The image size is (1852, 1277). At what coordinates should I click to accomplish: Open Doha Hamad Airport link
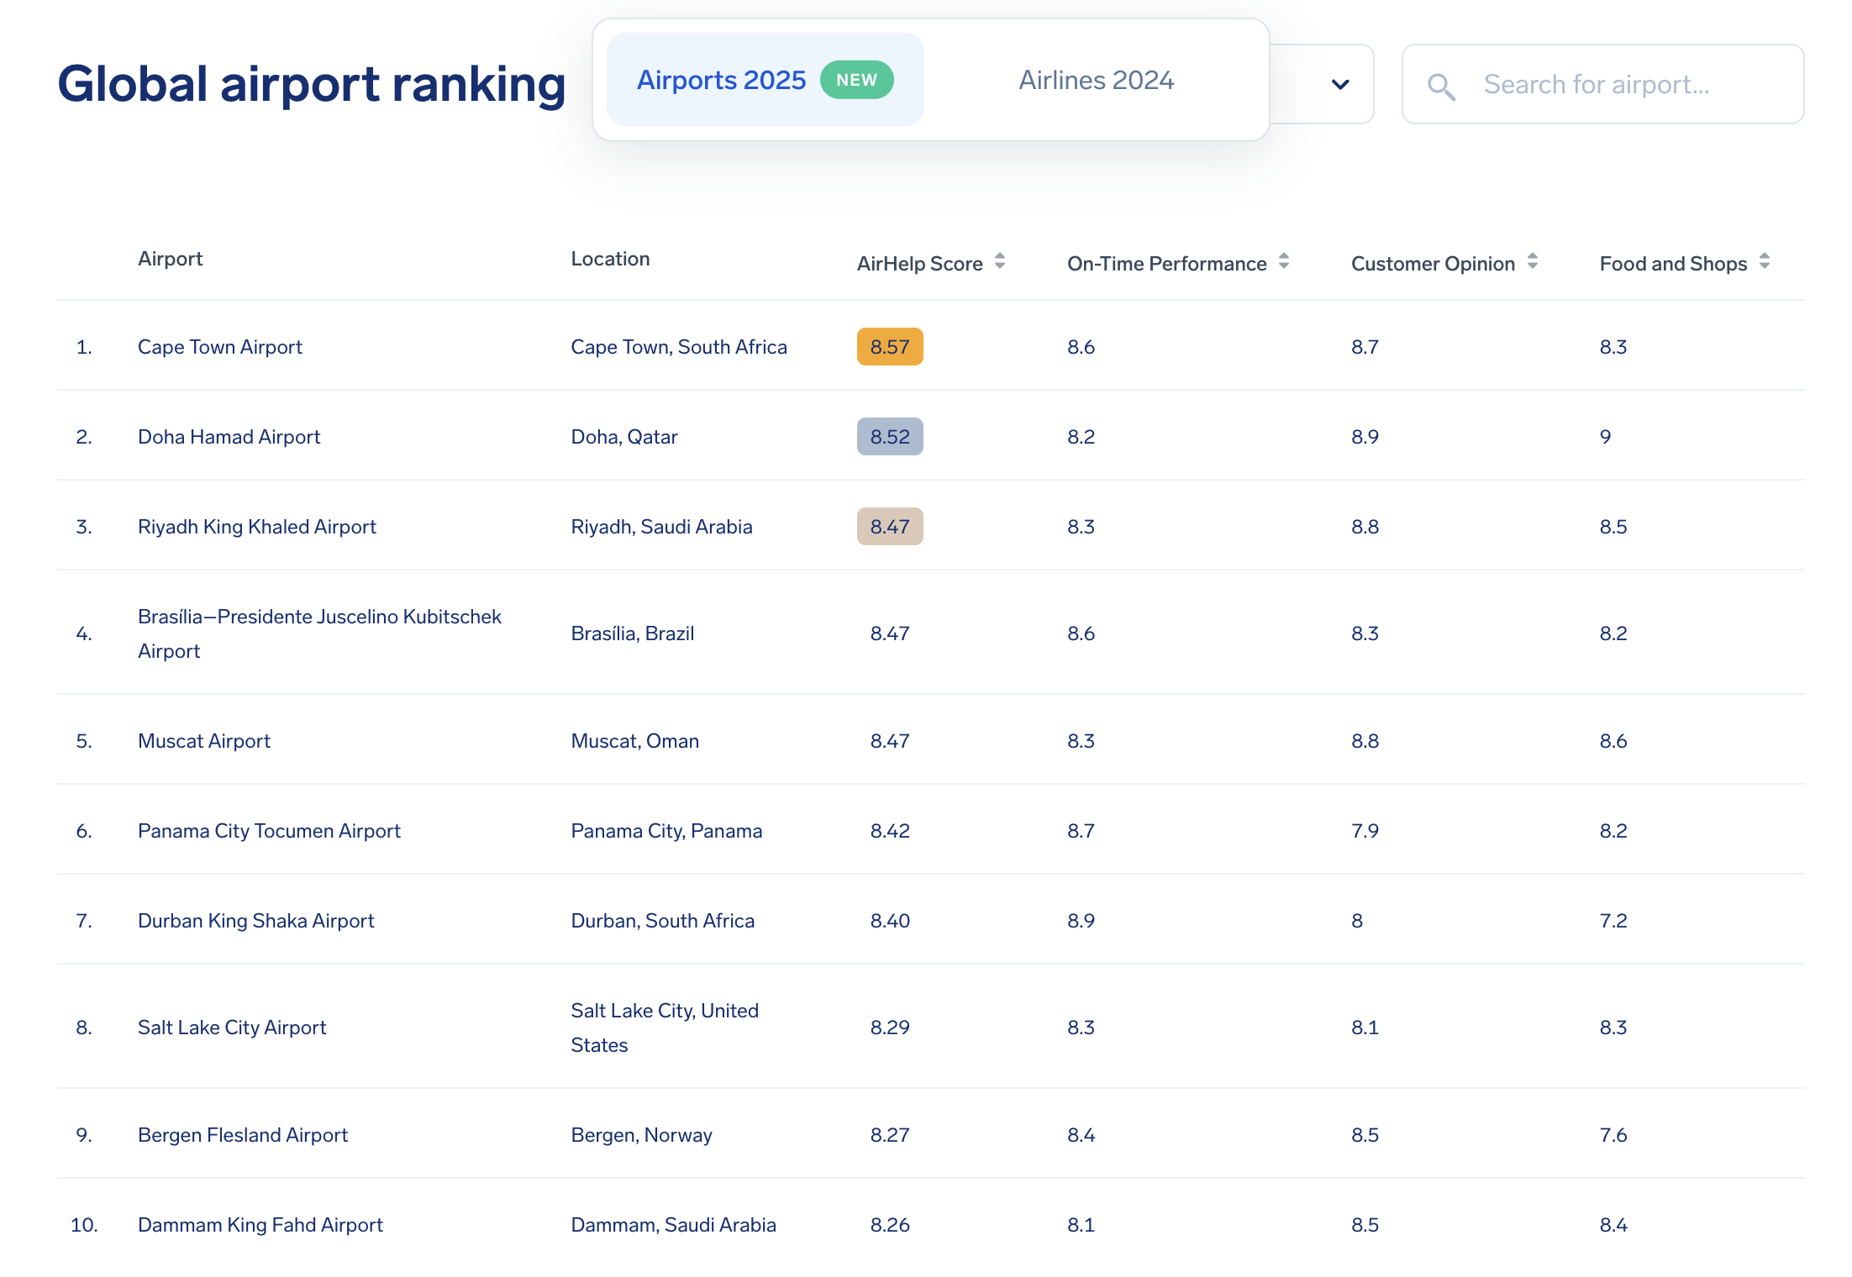point(229,437)
